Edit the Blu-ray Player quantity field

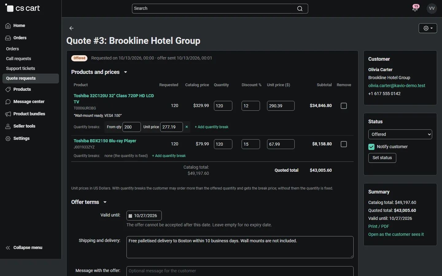(x=223, y=144)
